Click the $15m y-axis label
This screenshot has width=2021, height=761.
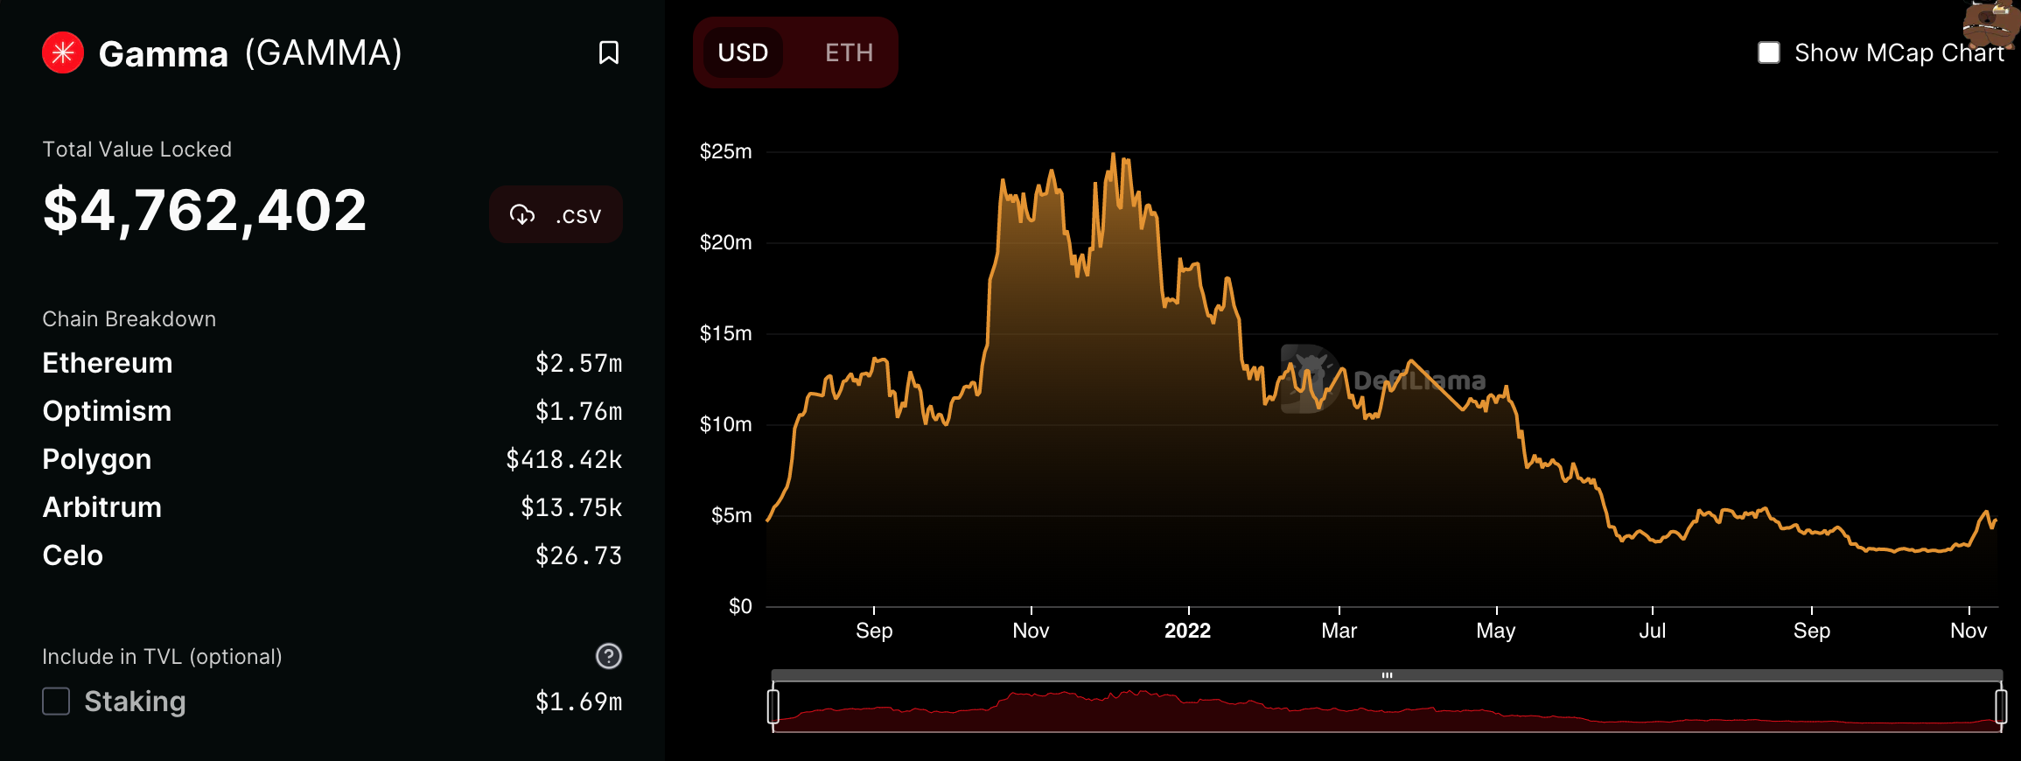tap(725, 333)
